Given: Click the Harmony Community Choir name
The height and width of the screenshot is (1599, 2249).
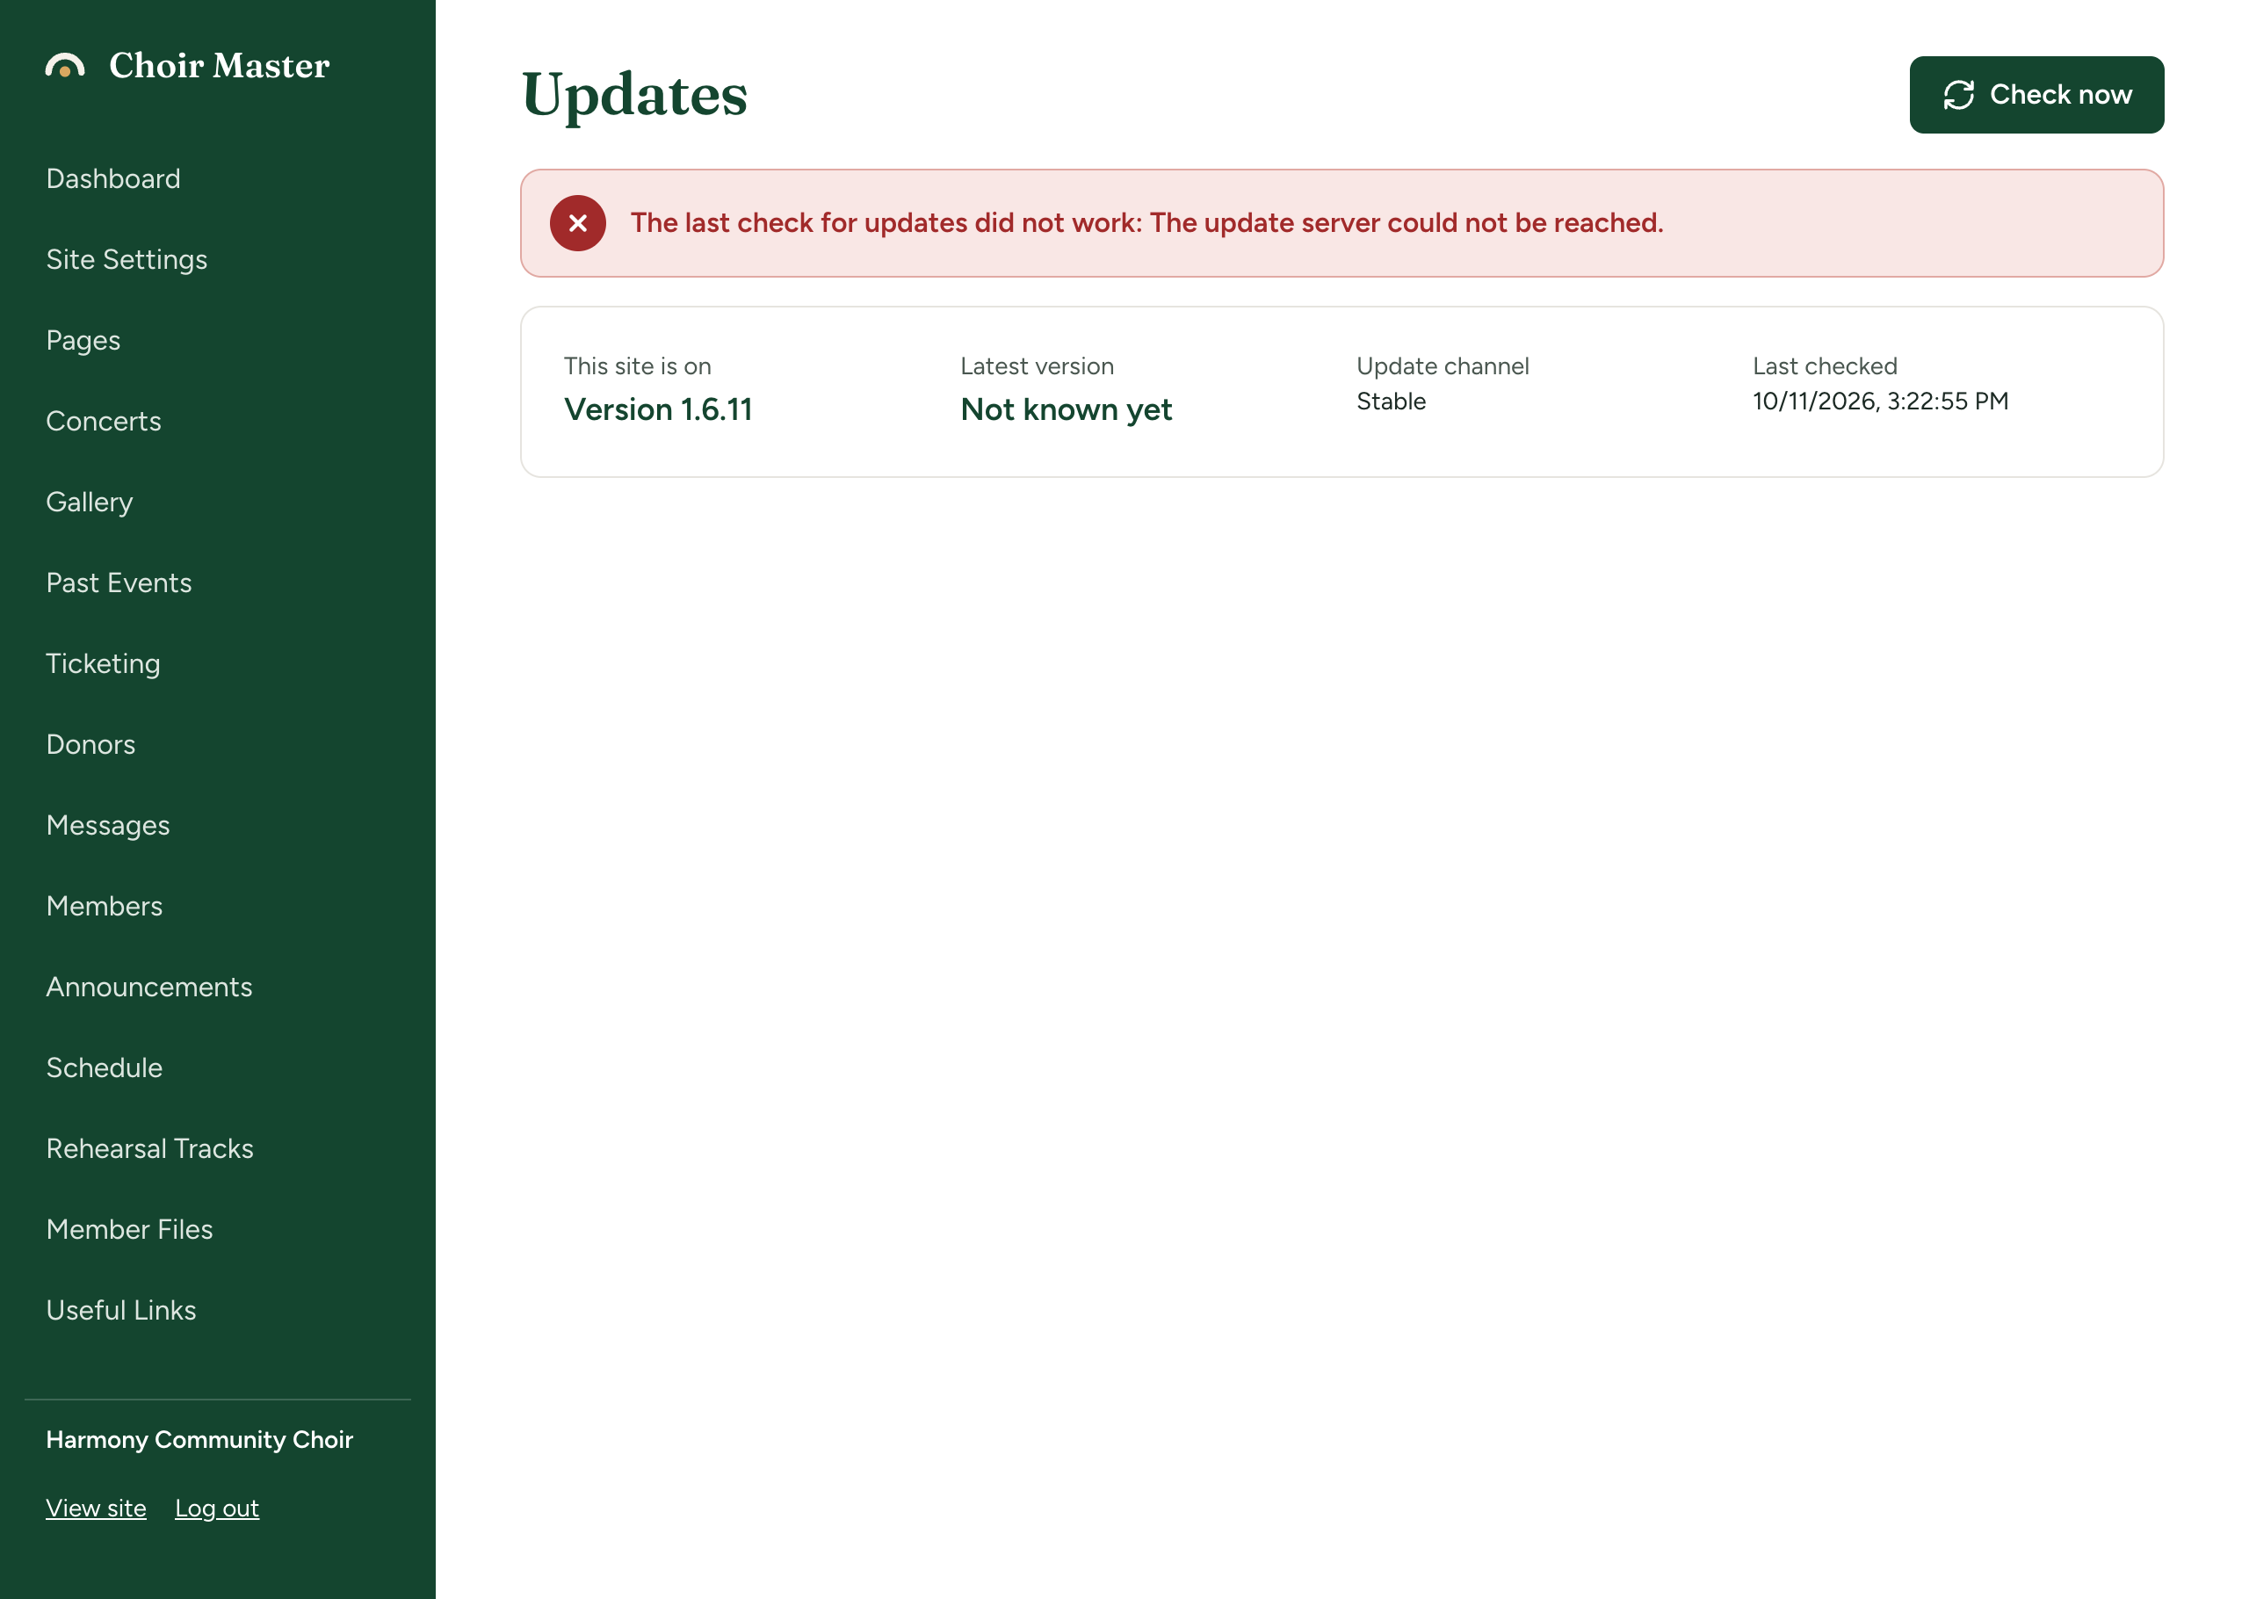Looking at the screenshot, I should (199, 1439).
